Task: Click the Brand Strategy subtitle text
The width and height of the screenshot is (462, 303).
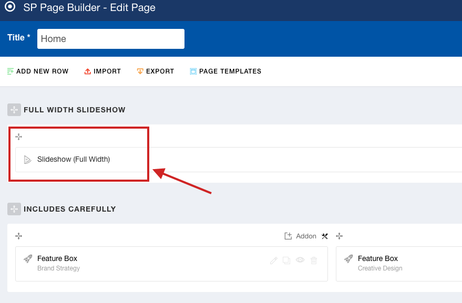Action: (59, 268)
